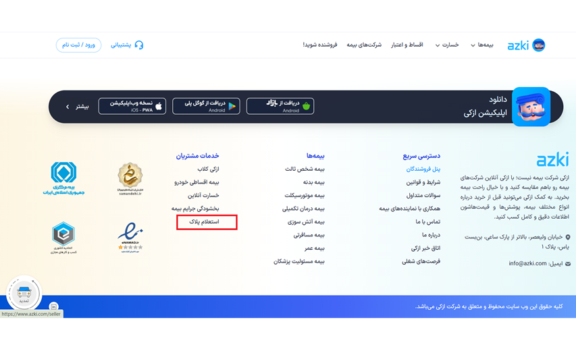Screen dimensions: 576x347
Task: Open سوالات متداول link
Action: (x=423, y=195)
